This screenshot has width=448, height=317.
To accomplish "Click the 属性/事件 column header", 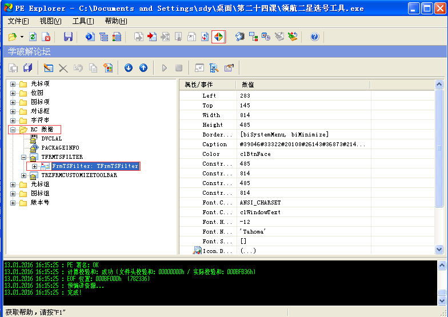I will coord(207,85).
